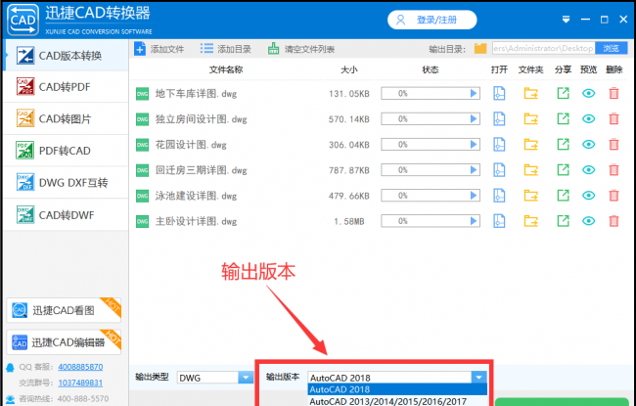636x406 pixels.
Task: Open folder for 独立房间设计图.dwg
Action: coord(530,119)
